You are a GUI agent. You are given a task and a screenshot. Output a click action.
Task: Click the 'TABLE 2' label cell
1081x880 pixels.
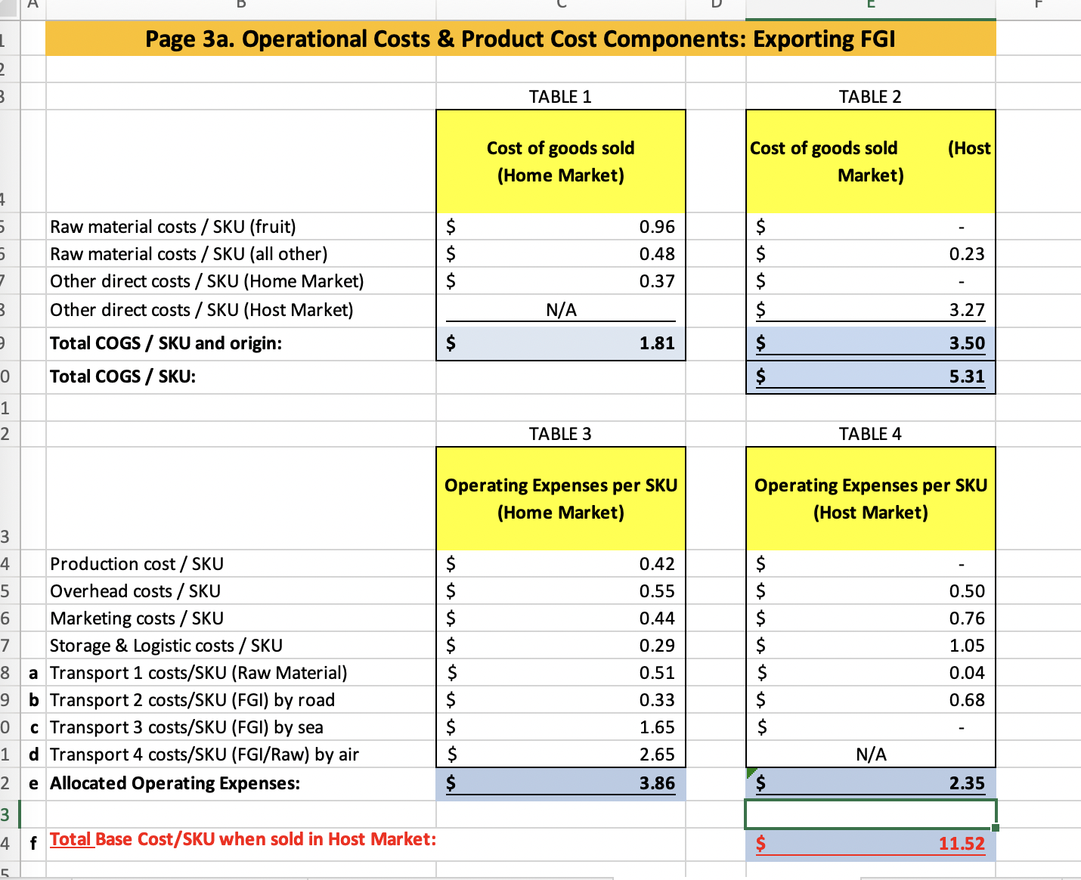tap(870, 97)
